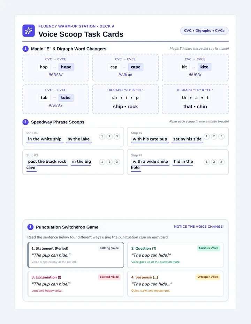Click phrase 'with a wide smile'

[150, 161]
